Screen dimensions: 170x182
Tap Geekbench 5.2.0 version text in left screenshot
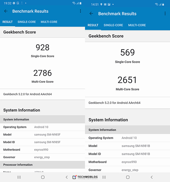click(27, 94)
